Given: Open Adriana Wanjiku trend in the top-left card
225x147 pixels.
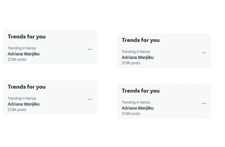Looking at the screenshot, I should pyautogui.click(x=24, y=54).
